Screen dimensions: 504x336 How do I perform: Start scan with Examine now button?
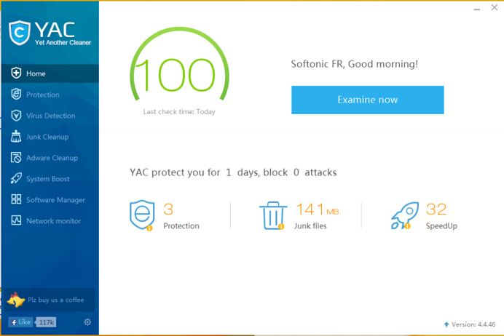pyautogui.click(x=367, y=100)
